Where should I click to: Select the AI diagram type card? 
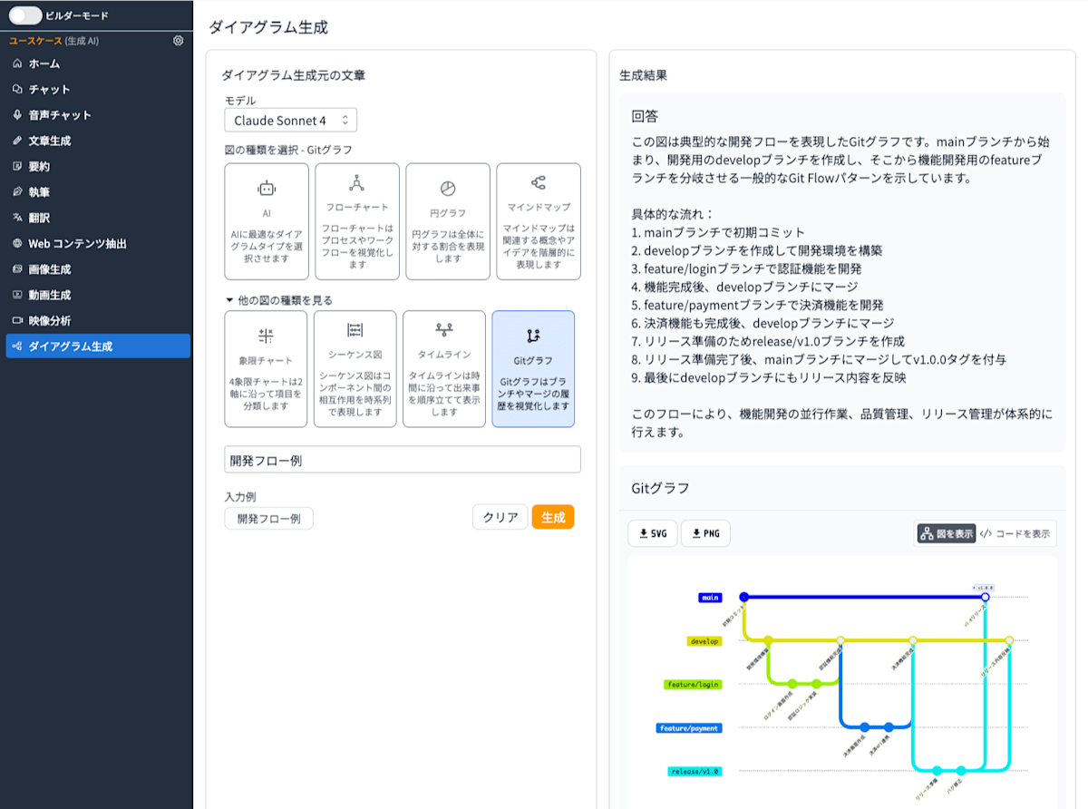click(267, 221)
